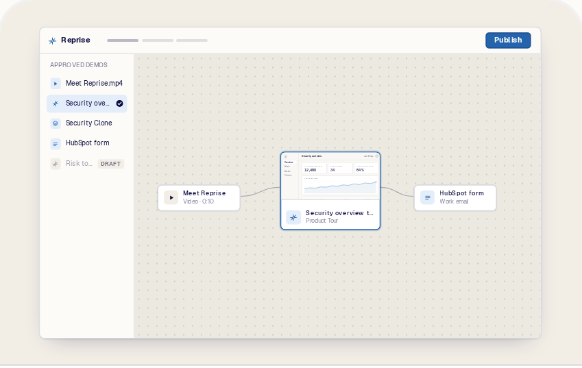This screenshot has width=582, height=368.
Task: Click the Publish button
Action: (508, 40)
